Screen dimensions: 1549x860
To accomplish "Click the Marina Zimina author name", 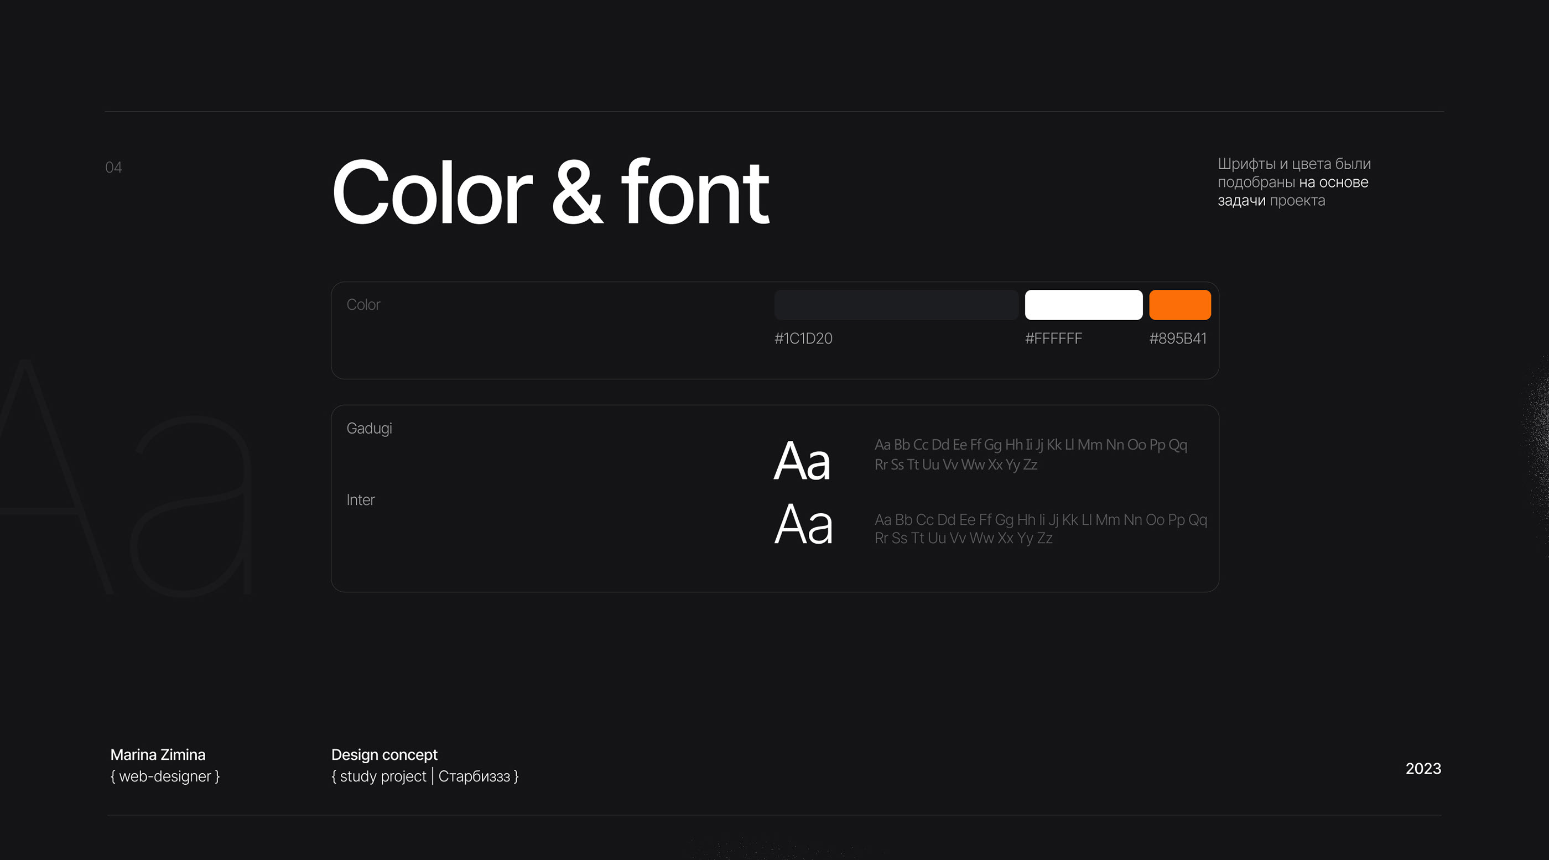I will pyautogui.click(x=158, y=755).
